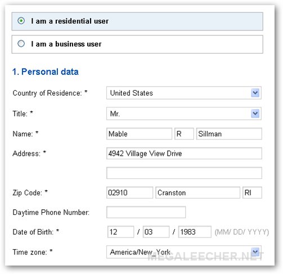Image resolution: width=283 pixels, height=274 pixels.
Task: Click the empty Daytime Phone Number field
Action: click(146, 212)
